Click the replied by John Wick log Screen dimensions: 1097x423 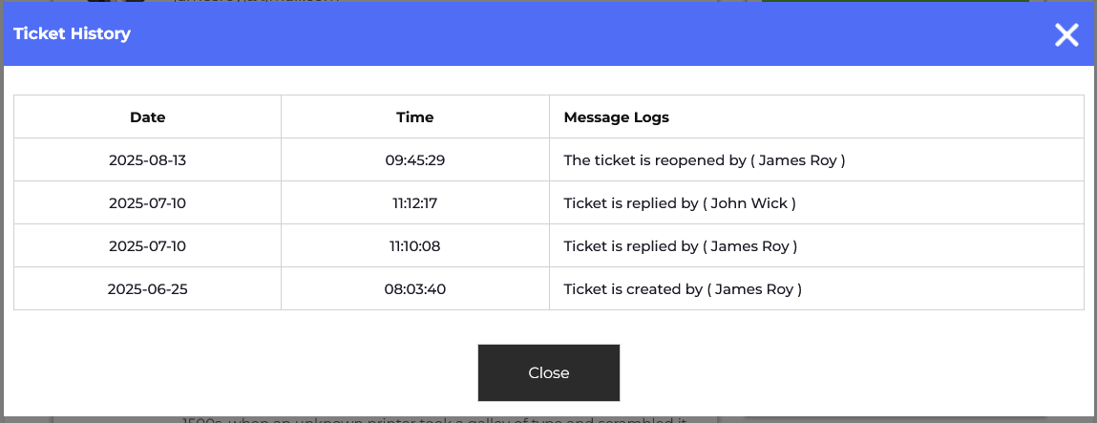[x=680, y=203]
